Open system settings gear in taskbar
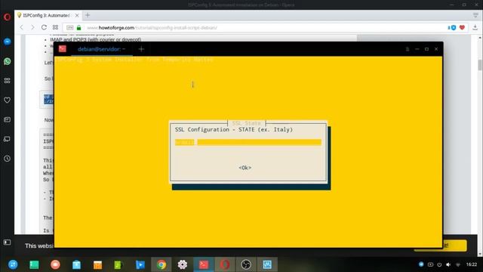Image resolution: width=483 pixels, height=272 pixels. pos(183,264)
